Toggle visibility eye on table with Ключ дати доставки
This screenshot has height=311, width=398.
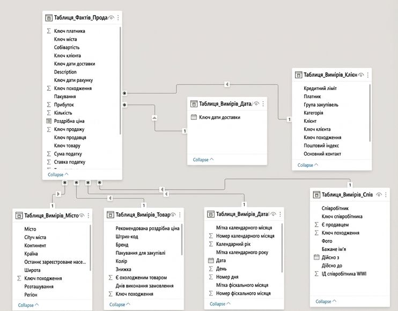coord(256,103)
